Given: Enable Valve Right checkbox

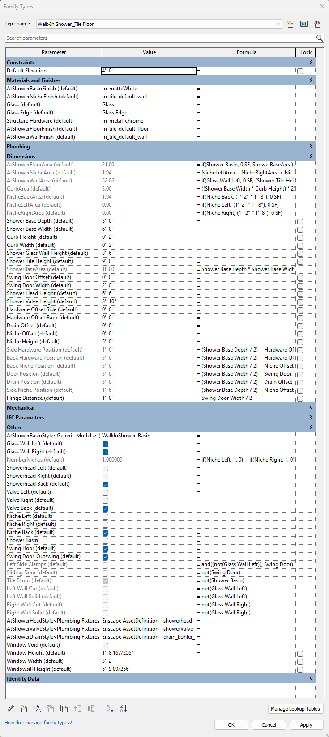Looking at the screenshot, I should tap(105, 500).
